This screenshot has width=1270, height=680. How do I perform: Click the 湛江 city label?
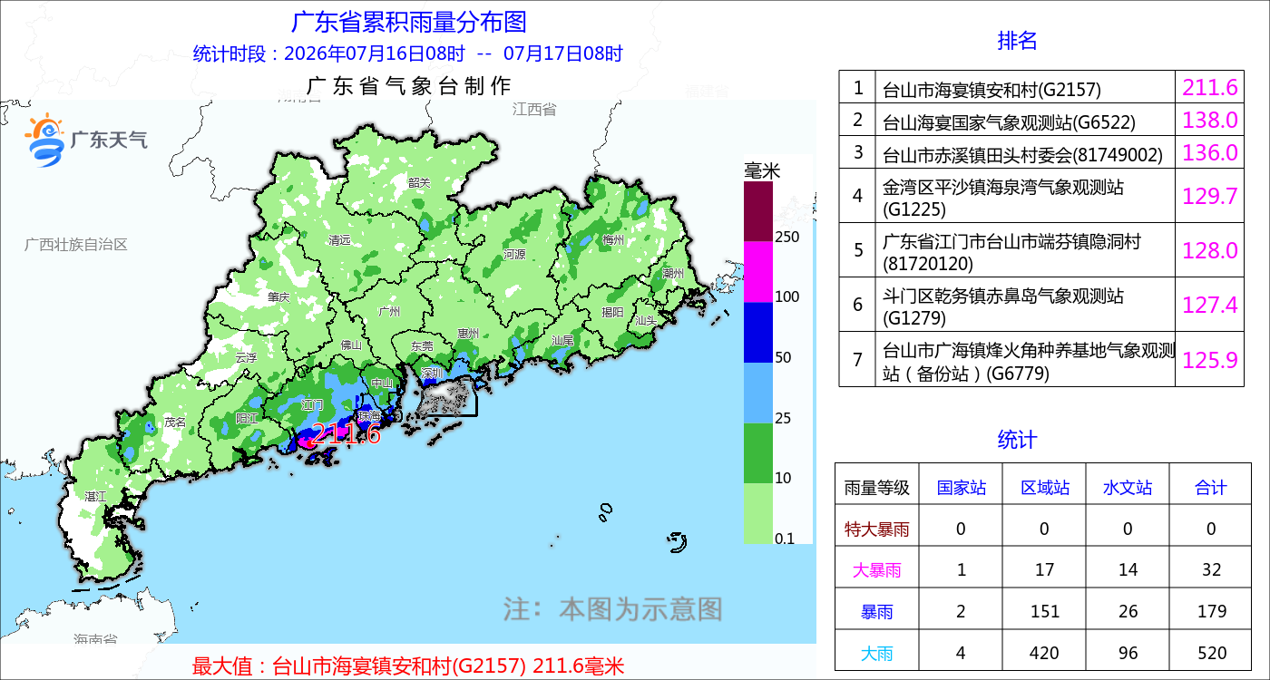95,497
